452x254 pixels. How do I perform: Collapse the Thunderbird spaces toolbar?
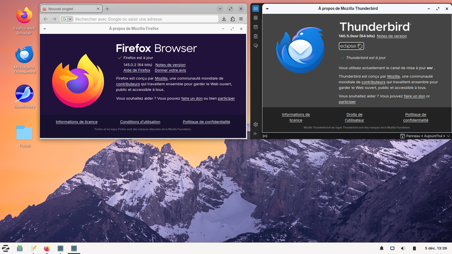coord(256,133)
